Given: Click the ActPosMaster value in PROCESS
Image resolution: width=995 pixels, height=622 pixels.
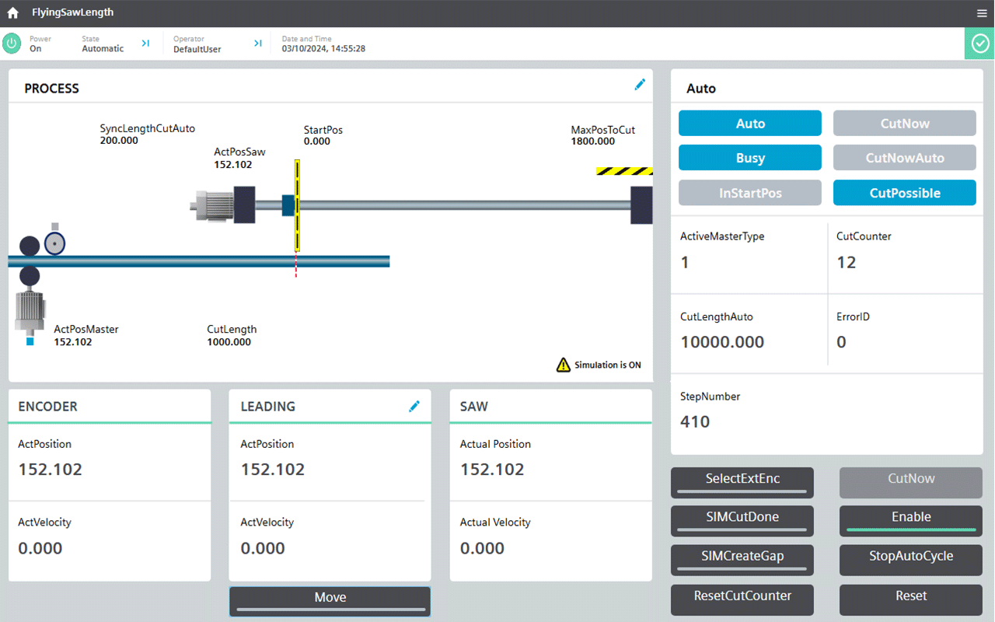Looking at the screenshot, I should pyautogui.click(x=73, y=342).
